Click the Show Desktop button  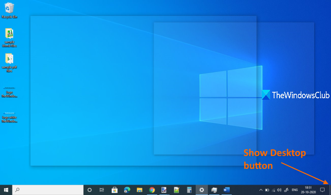pyautogui.click(x=330, y=190)
